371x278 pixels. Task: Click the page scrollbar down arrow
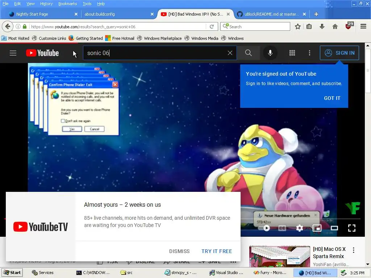368,264
